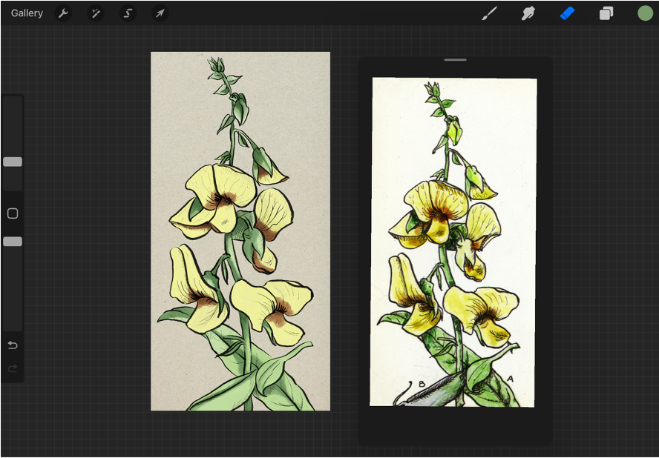659x458 pixels.
Task: Click the brush size slider handle
Action: pos(13,162)
